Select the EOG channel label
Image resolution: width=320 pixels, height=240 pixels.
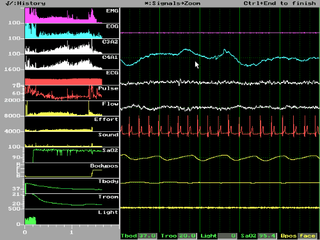112,26
